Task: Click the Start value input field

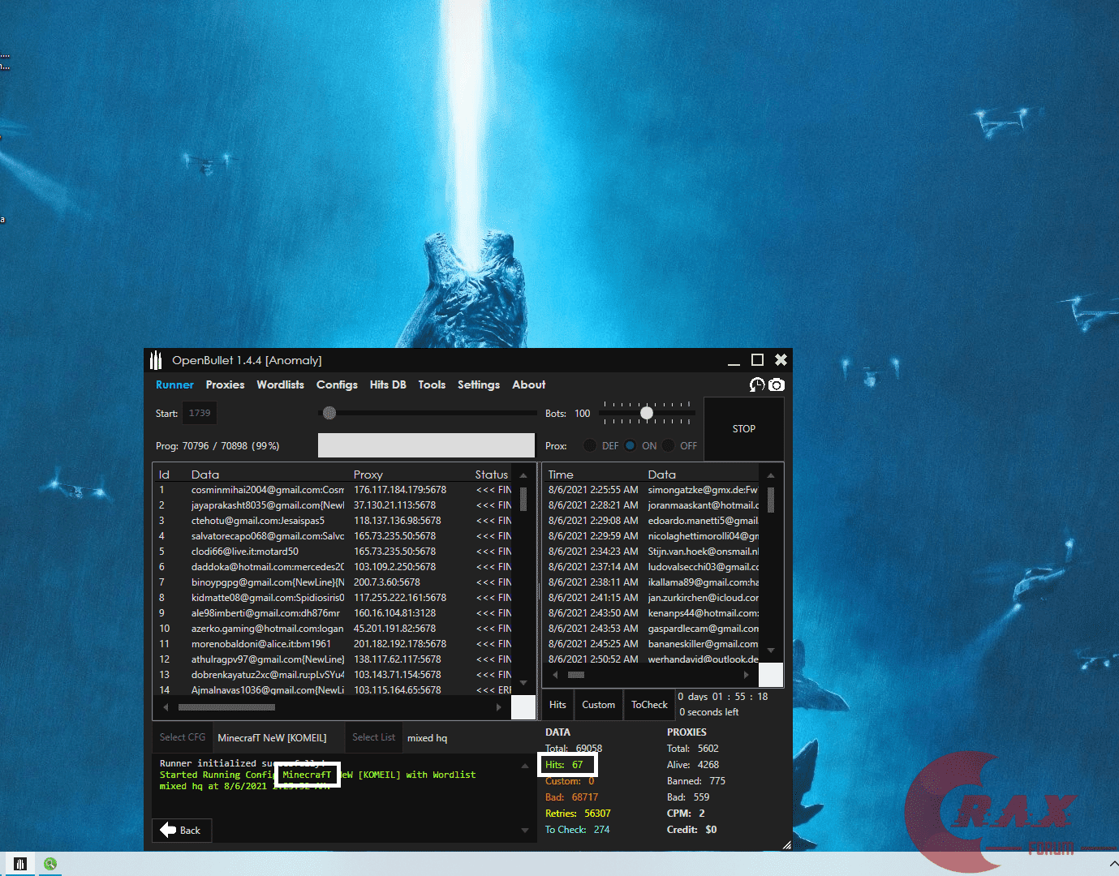Action: point(199,412)
